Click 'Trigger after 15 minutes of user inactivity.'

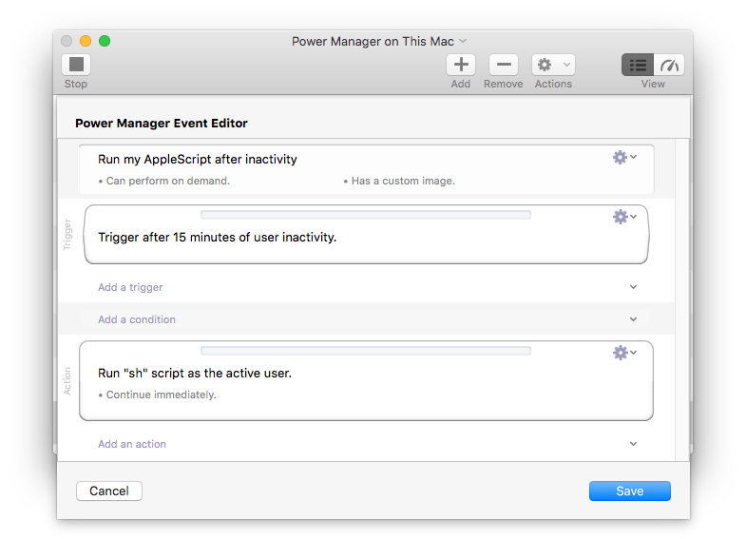tap(217, 238)
